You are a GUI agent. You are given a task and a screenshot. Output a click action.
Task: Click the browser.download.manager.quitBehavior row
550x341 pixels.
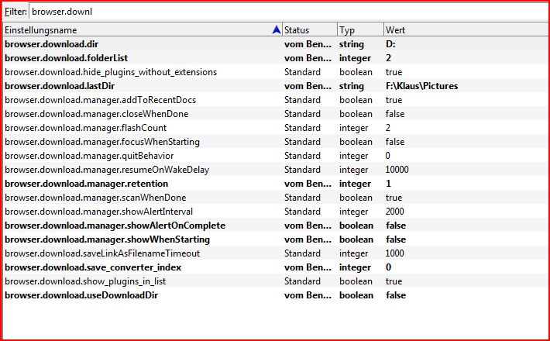click(88, 156)
